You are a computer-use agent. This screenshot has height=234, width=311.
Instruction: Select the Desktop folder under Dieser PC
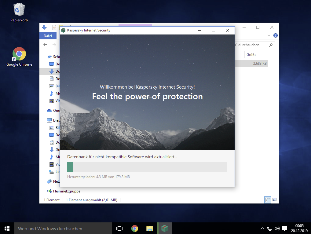(x=54, y=135)
